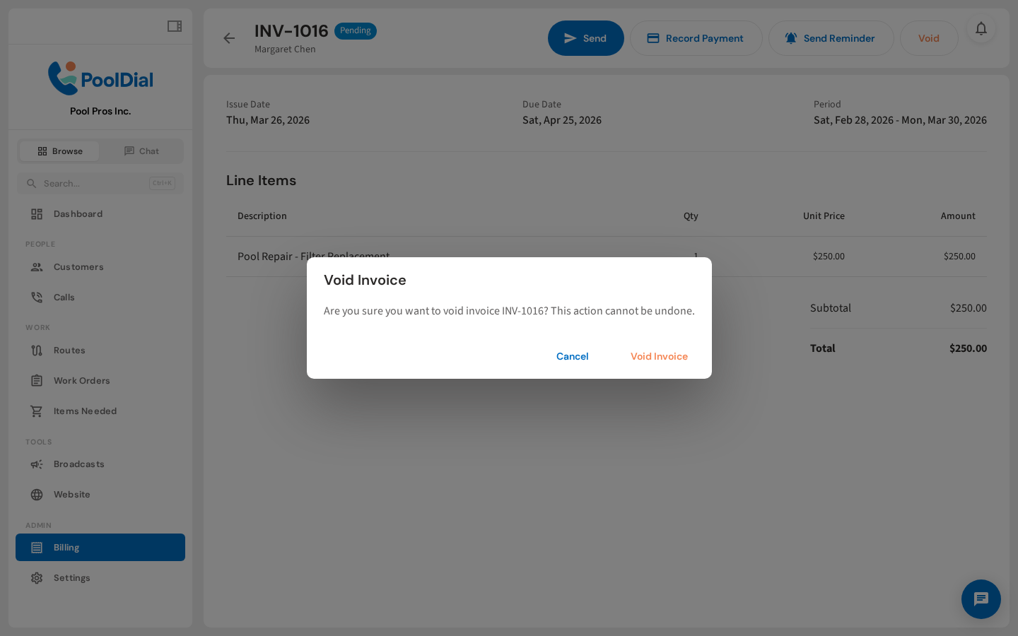Open Items Needed in sidebar
The image size is (1018, 636).
[85, 411]
